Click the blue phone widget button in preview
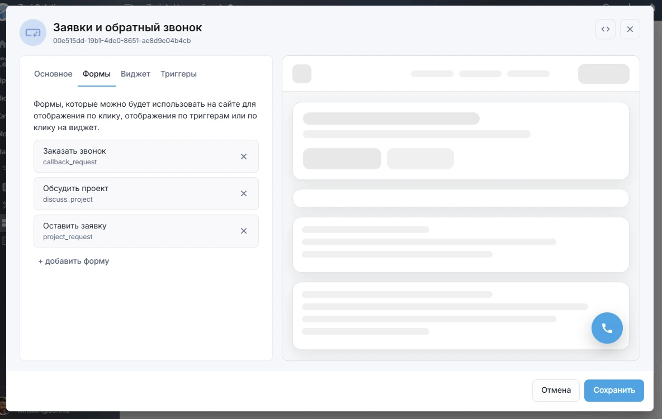 (607, 328)
